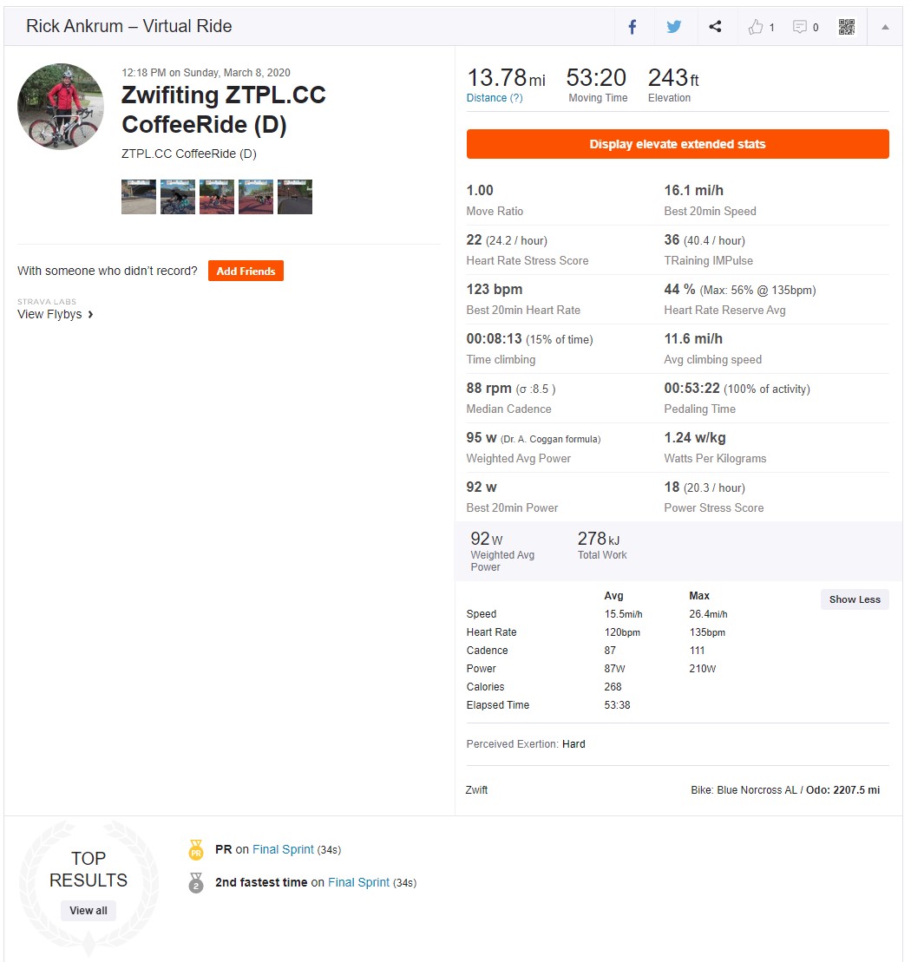
Task: Collapse the header with up arrow
Action: coord(885,27)
